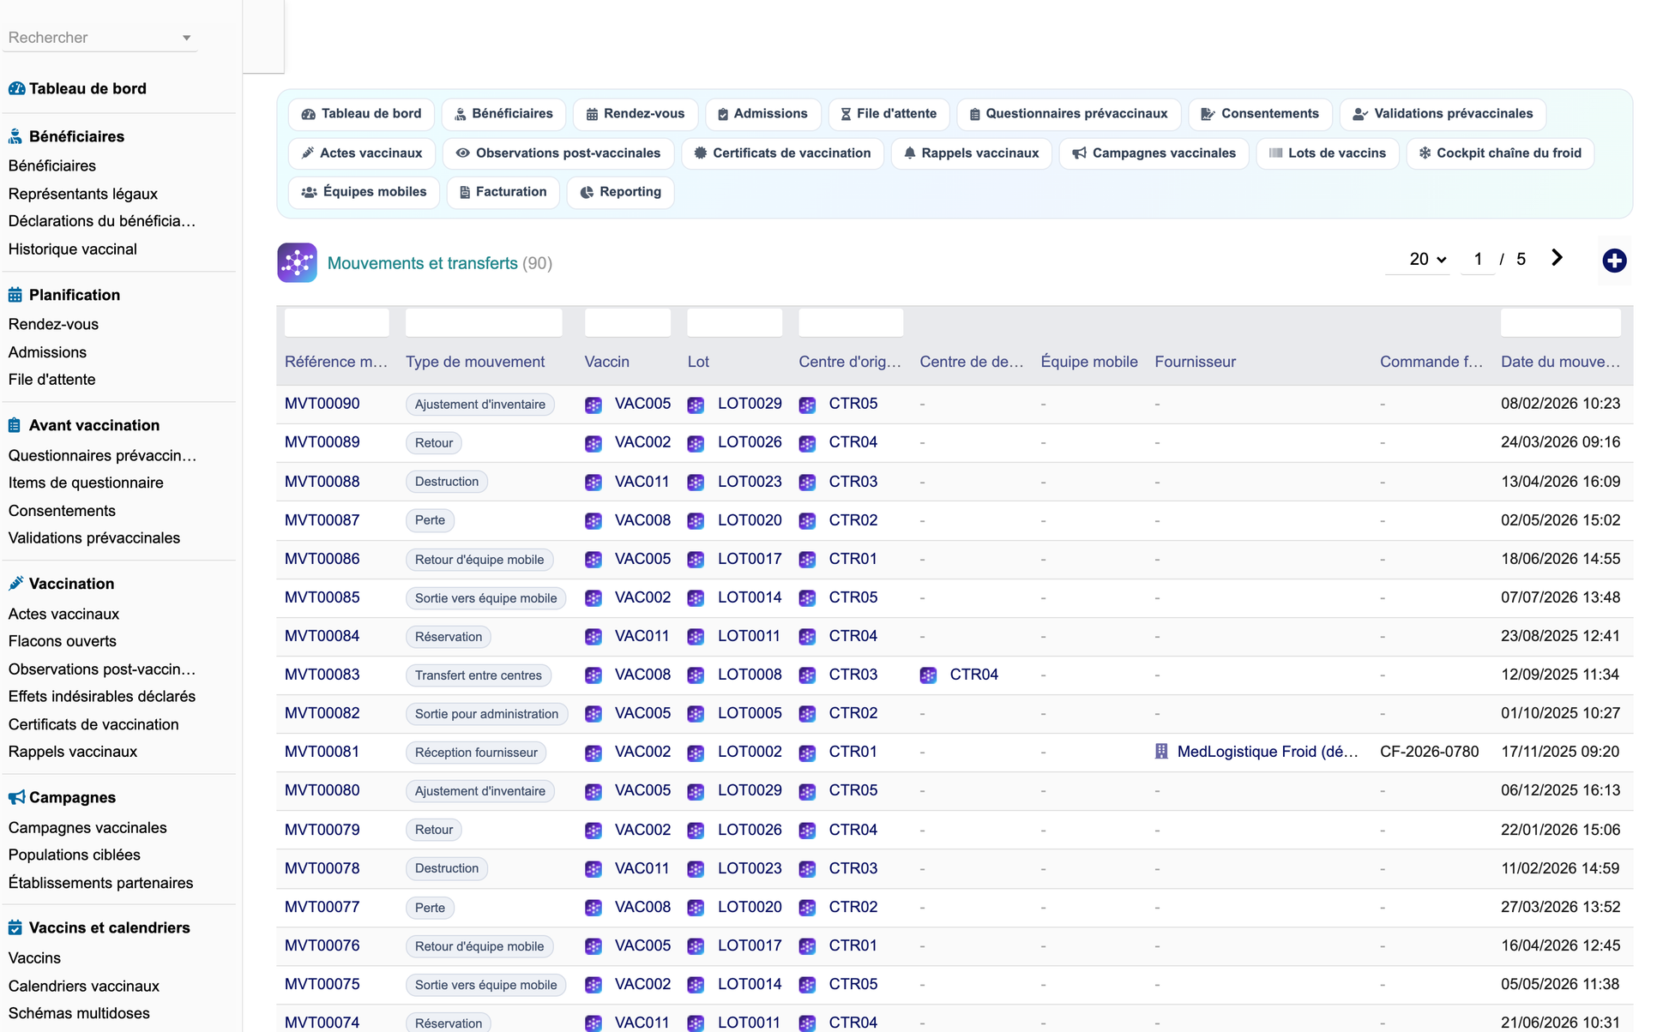Click destination centre icon beside CTR04 in MVT00083
The height and width of the screenshot is (1032, 1669).
click(x=928, y=675)
